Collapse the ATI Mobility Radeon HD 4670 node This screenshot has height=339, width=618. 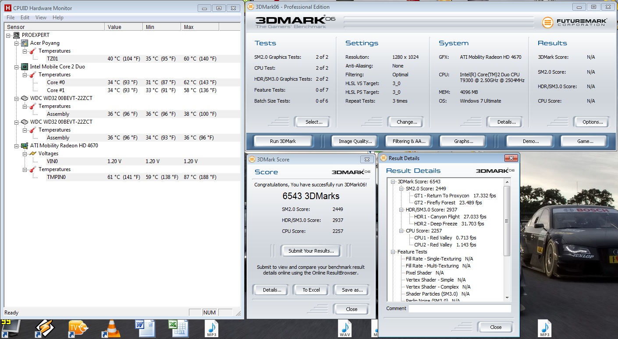tap(17, 146)
